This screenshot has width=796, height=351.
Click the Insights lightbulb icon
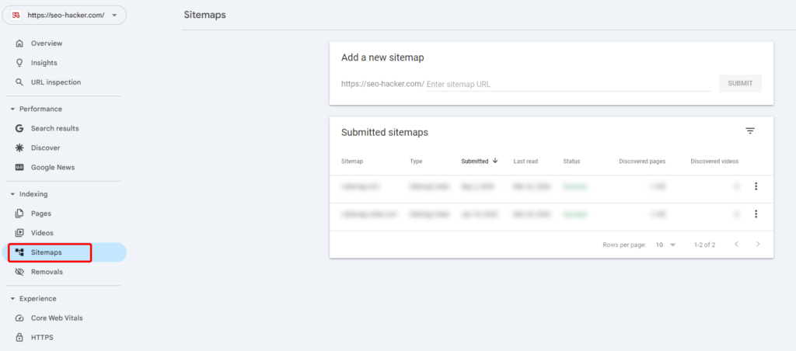tap(19, 63)
